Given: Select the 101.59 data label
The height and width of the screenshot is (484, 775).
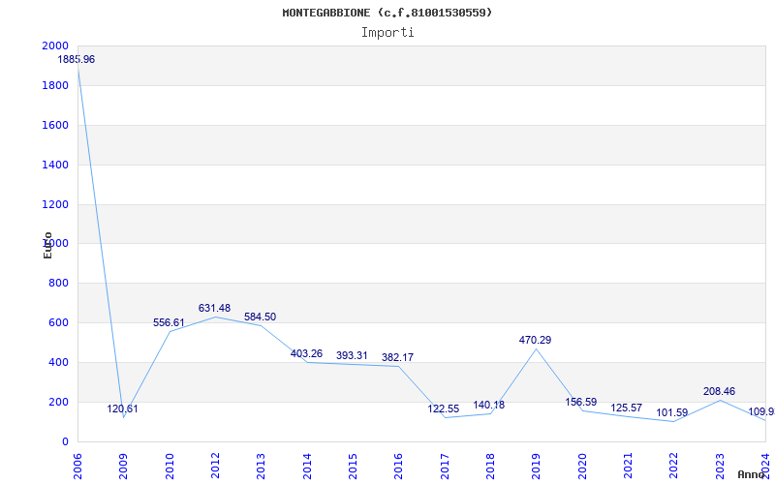Looking at the screenshot, I should [x=671, y=413].
